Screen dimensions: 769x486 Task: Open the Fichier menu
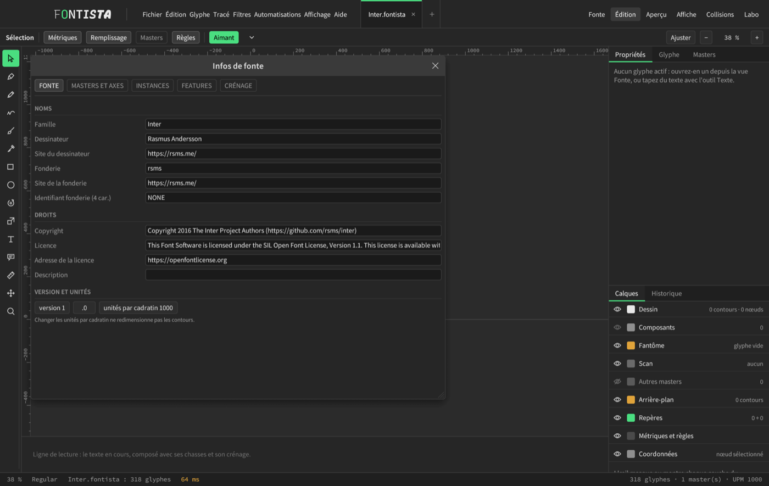(152, 14)
